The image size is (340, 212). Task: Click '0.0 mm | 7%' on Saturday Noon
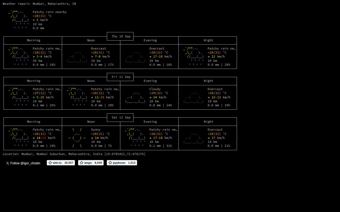[101, 146]
